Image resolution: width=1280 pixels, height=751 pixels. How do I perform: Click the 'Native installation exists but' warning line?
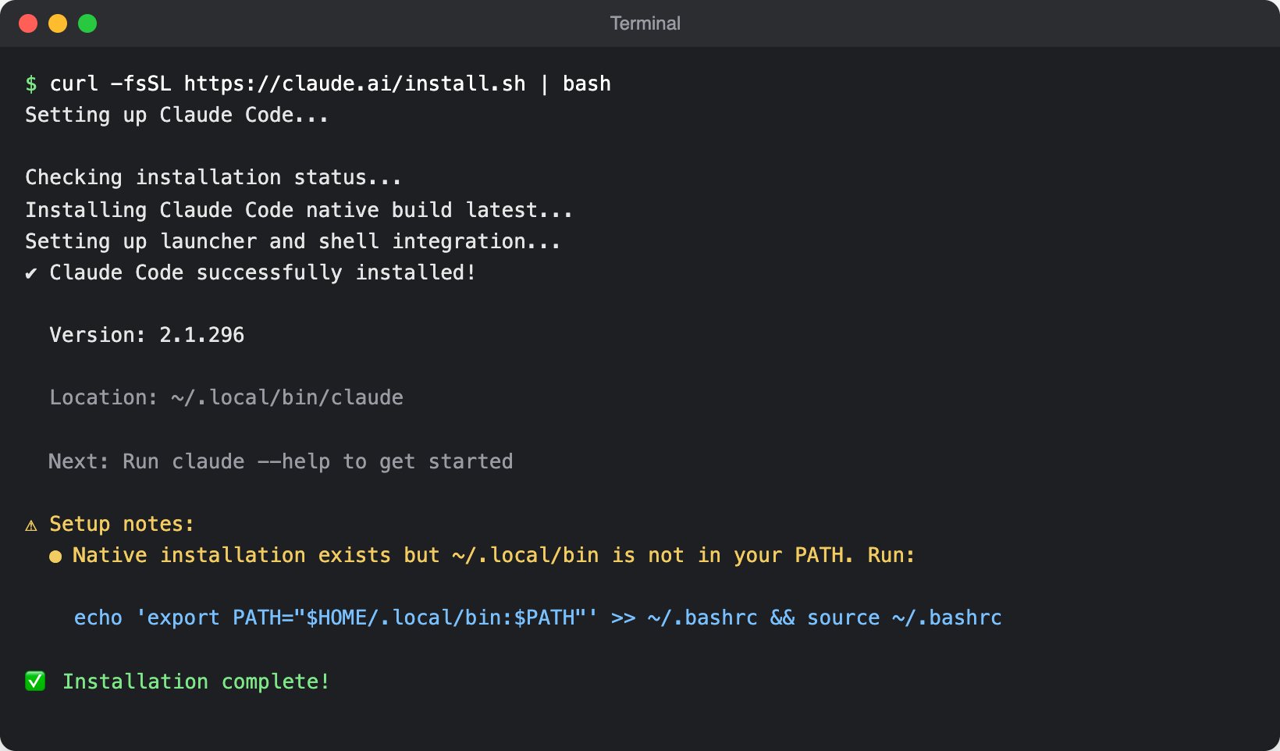coord(493,556)
